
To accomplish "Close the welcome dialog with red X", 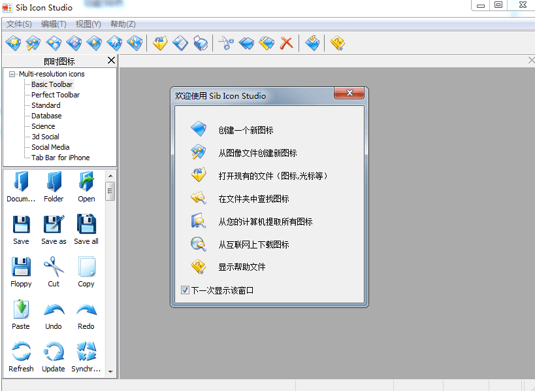I will [349, 93].
